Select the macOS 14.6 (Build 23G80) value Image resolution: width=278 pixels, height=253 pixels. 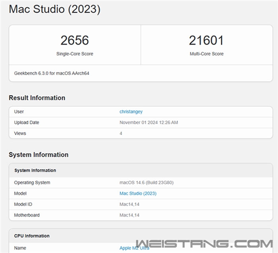point(147,182)
